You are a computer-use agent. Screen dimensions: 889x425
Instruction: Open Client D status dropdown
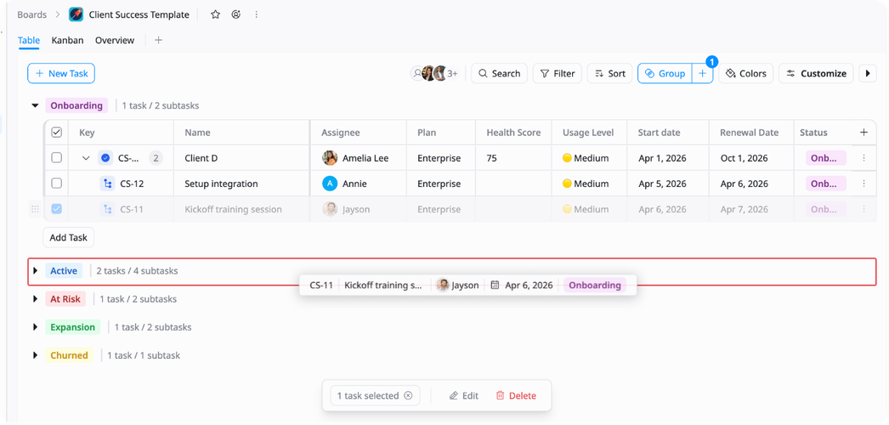tap(825, 158)
